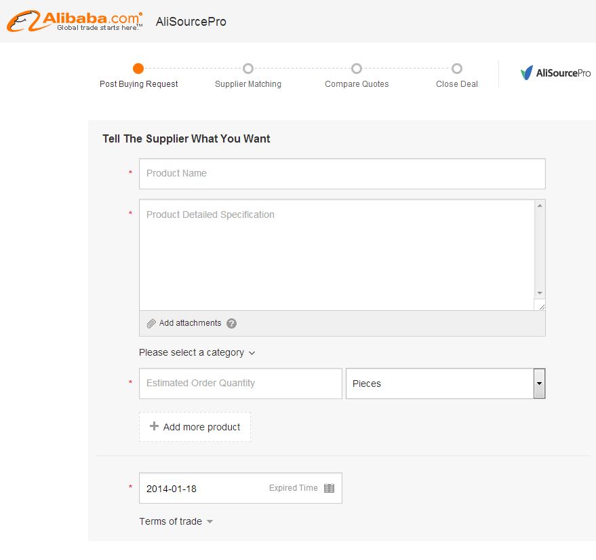
Task: Click the Supplier Matching step circle
Action: click(248, 69)
